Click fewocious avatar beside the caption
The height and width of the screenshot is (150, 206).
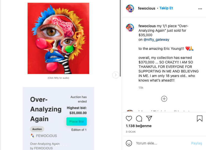pyautogui.click(x=130, y=28)
